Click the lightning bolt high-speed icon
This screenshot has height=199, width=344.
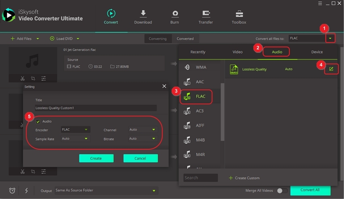pos(26,191)
